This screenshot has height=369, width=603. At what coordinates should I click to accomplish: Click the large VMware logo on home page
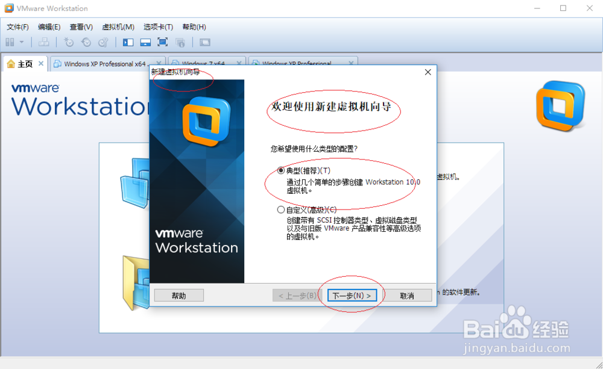[561, 105]
